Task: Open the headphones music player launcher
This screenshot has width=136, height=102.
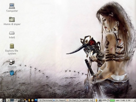Action: [22, 100]
